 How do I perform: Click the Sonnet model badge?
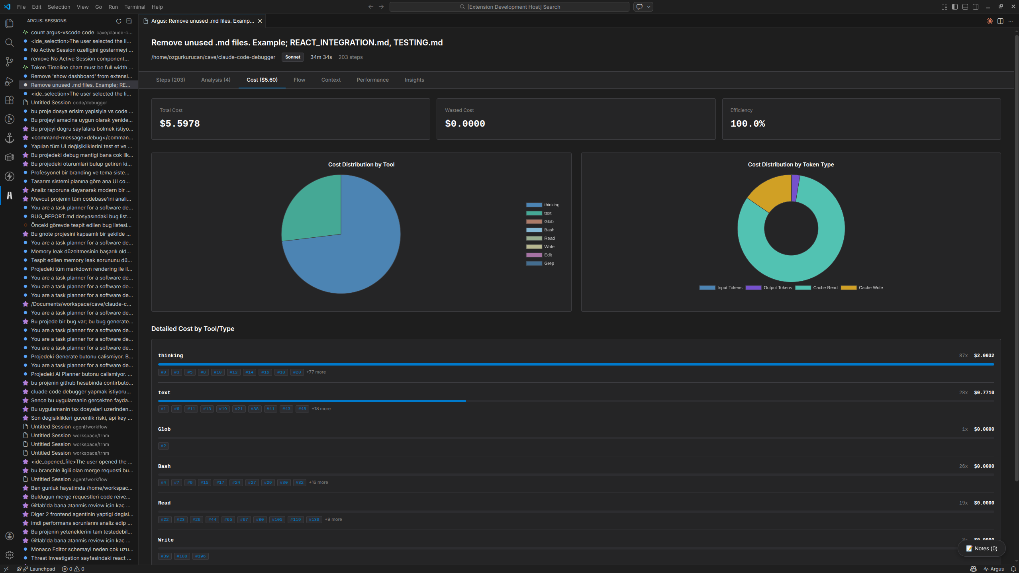292,57
